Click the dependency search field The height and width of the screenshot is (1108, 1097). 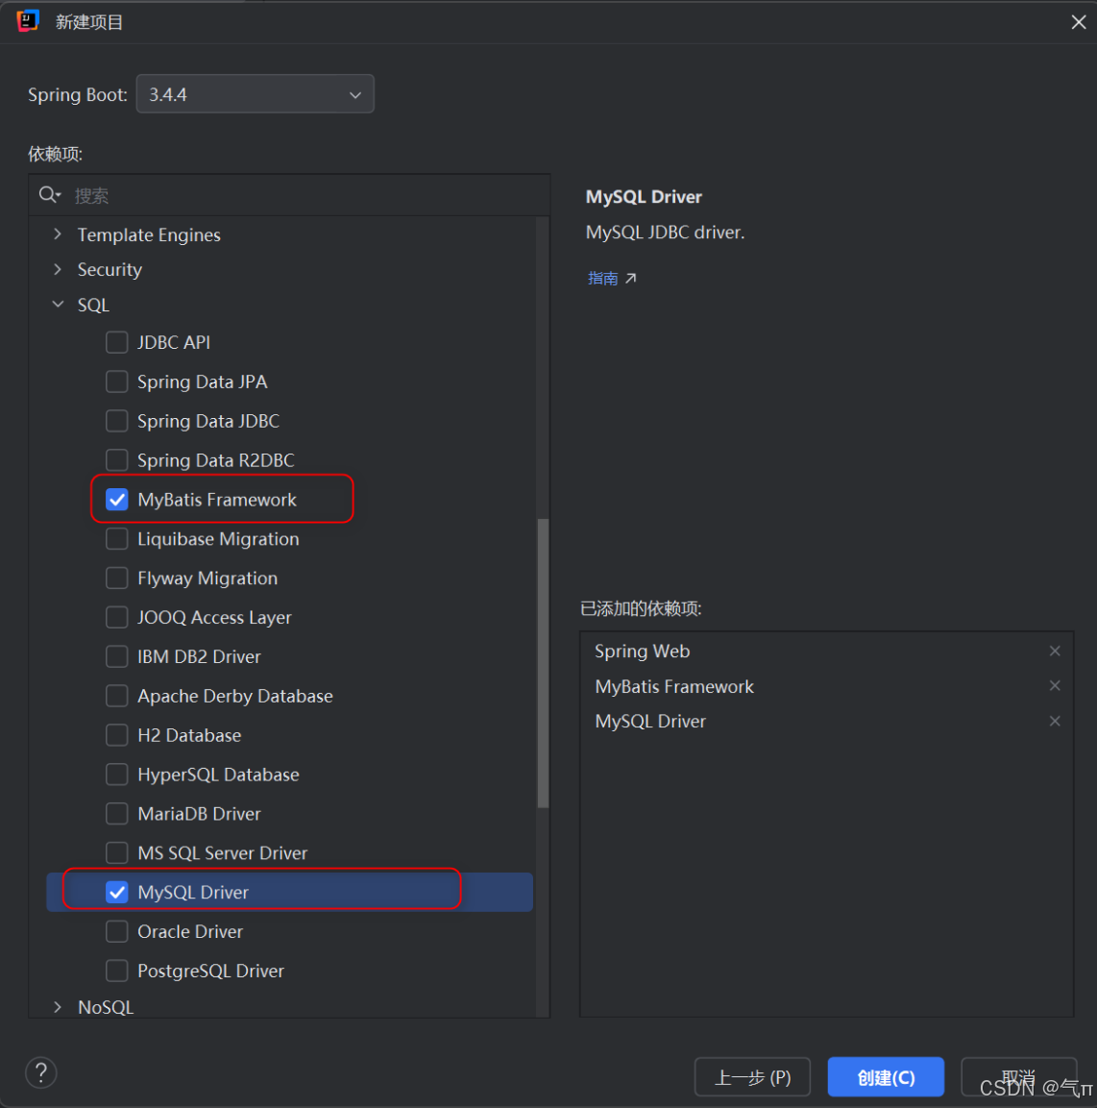pyautogui.click(x=289, y=195)
